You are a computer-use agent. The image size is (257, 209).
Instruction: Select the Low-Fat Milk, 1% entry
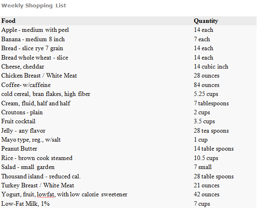(x=25, y=204)
